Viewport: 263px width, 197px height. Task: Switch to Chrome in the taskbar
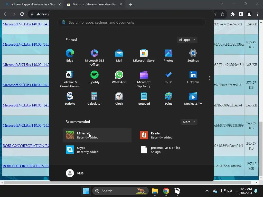(166, 191)
